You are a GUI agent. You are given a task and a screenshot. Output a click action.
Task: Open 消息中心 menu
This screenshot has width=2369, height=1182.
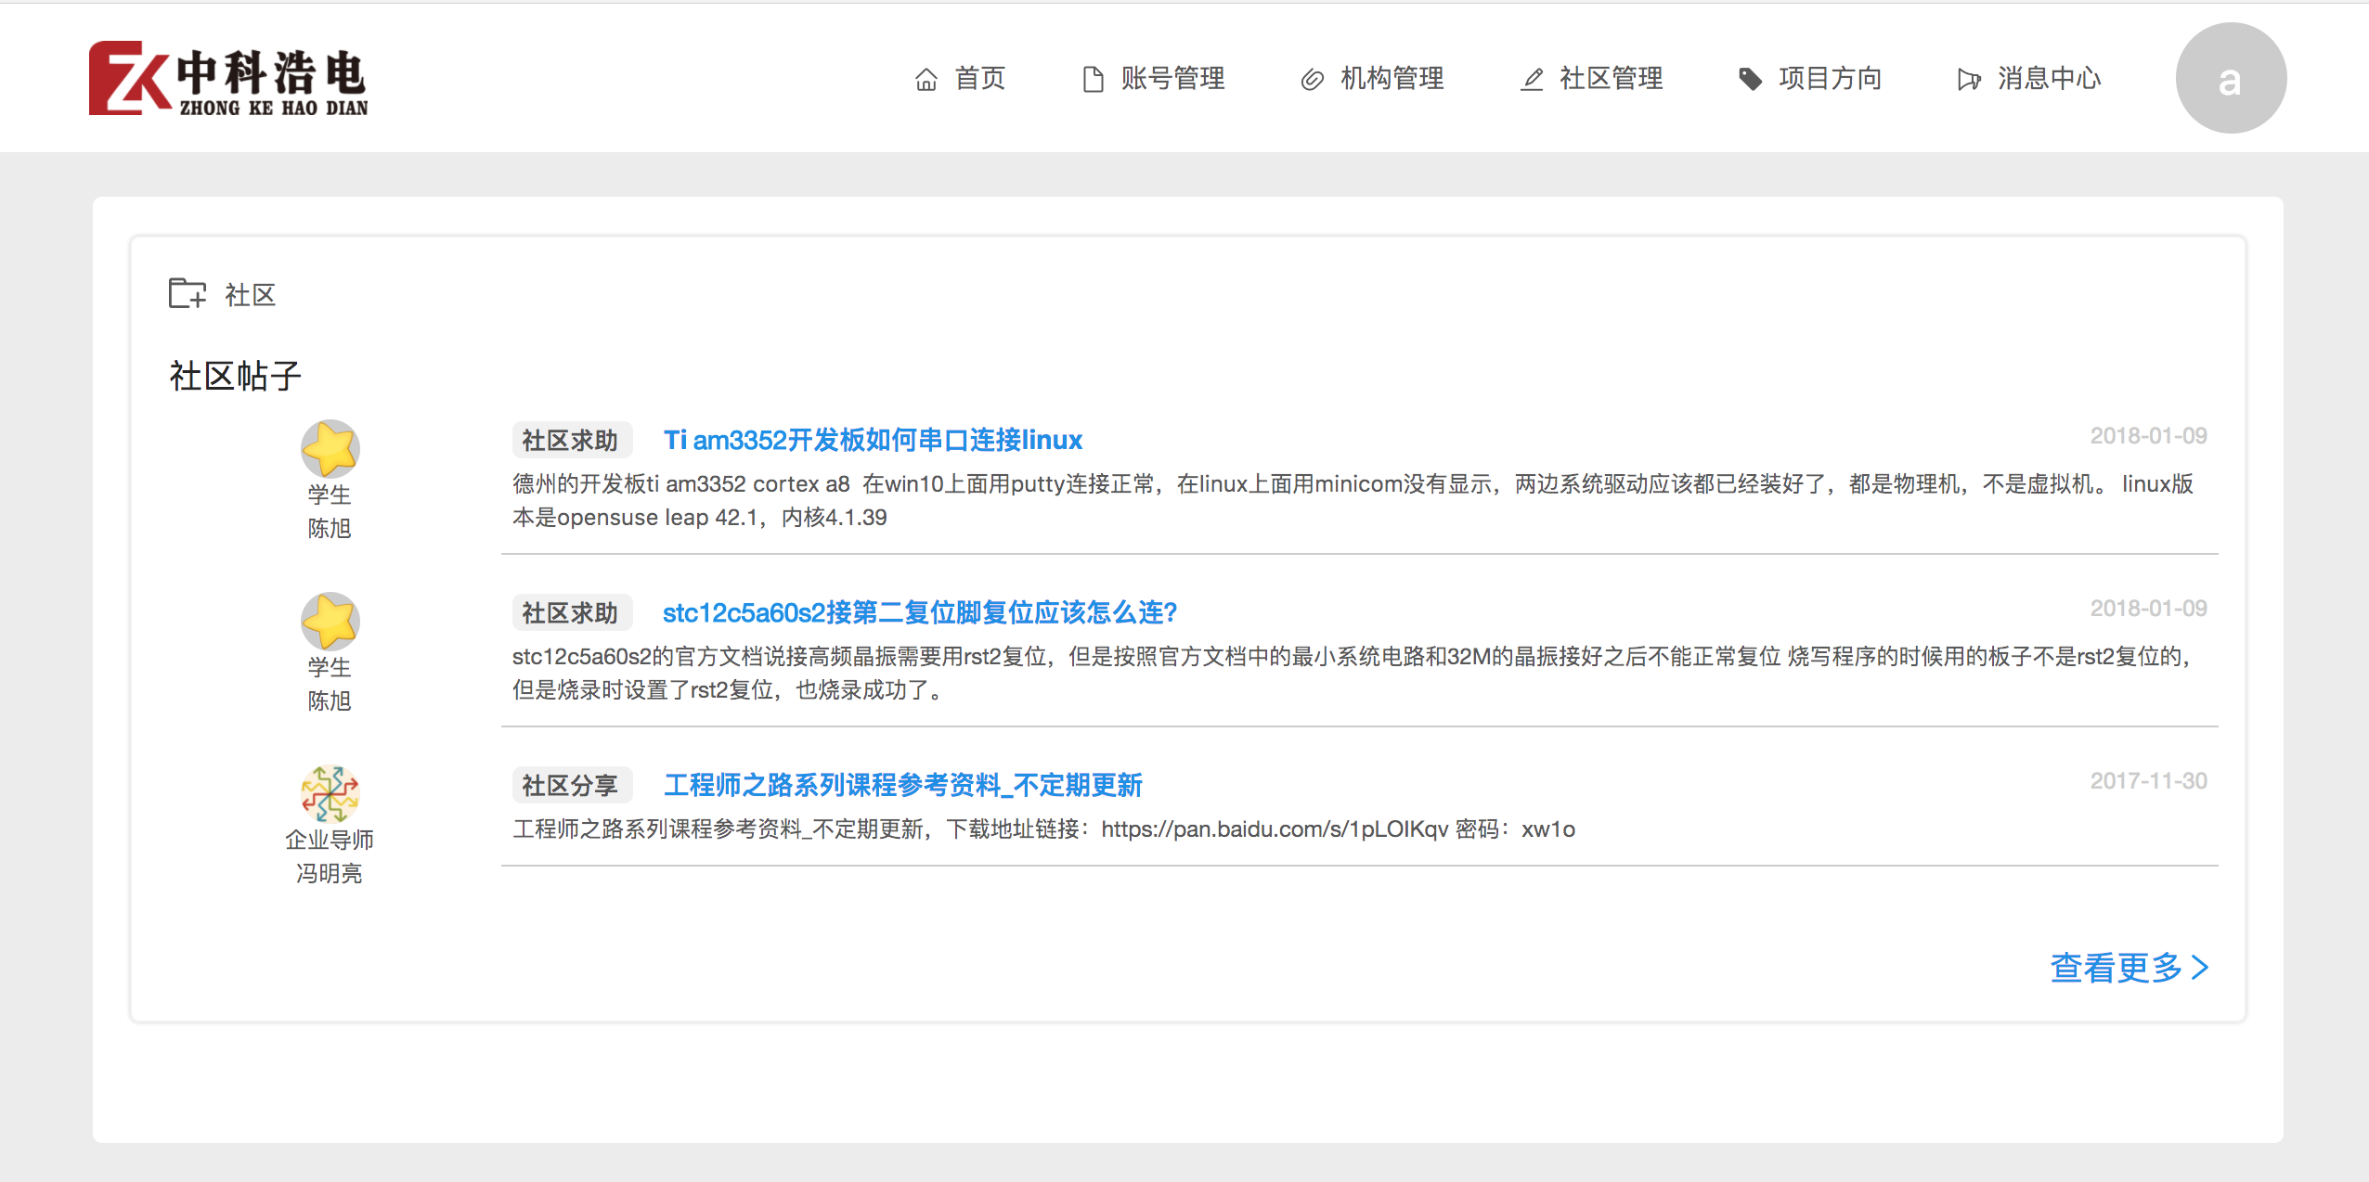click(x=2049, y=79)
